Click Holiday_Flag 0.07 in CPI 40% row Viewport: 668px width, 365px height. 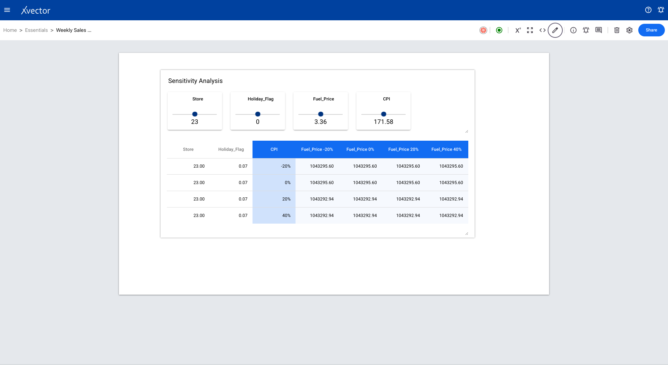(243, 216)
